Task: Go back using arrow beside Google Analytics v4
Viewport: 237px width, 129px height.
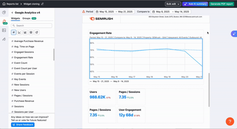Action: point(12,13)
